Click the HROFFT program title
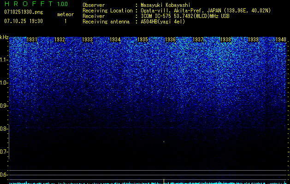Viewport: 290px width, 184px height. (x=29, y=4)
